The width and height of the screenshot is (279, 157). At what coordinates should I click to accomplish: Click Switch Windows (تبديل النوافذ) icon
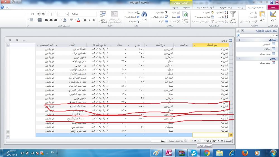[x=103, y=14]
